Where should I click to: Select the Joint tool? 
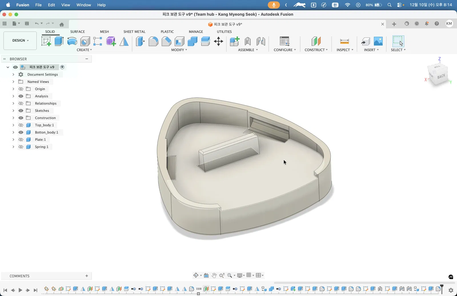[248, 41]
